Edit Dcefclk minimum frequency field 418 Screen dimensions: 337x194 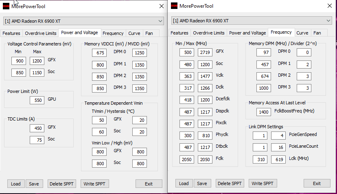tap(187, 100)
